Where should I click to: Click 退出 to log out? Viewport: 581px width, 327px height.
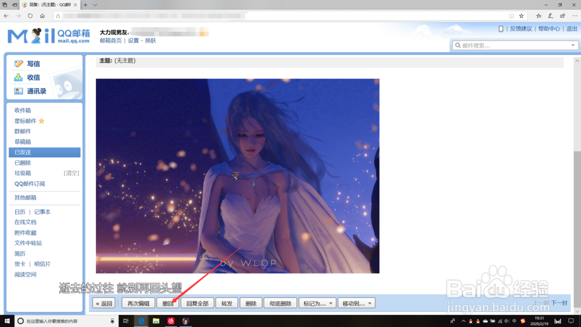[x=572, y=29]
